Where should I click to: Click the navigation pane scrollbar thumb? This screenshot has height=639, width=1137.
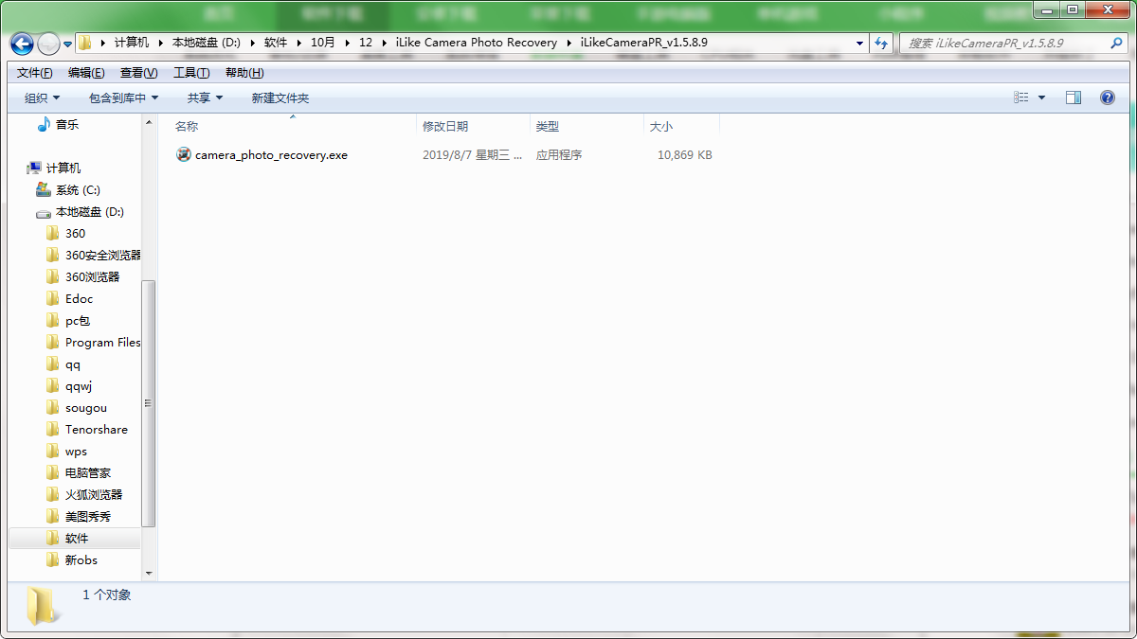tap(149, 403)
